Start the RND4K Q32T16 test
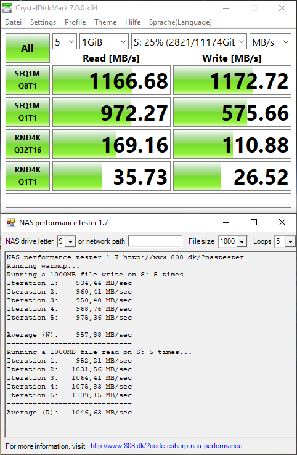The width and height of the screenshot is (297, 455). point(28,144)
